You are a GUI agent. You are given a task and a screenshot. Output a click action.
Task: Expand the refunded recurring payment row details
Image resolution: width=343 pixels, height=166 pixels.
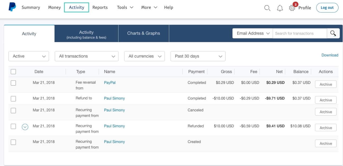tap(25, 127)
